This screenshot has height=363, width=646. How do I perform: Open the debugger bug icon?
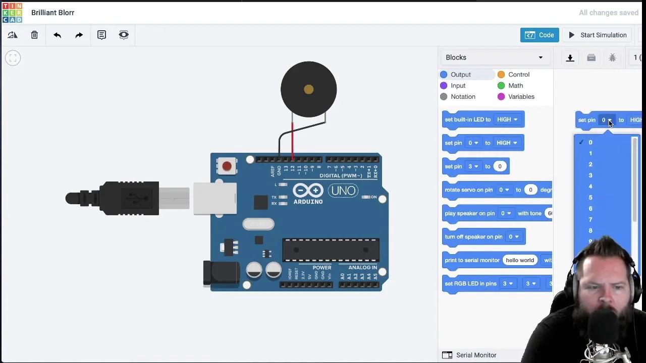612,57
